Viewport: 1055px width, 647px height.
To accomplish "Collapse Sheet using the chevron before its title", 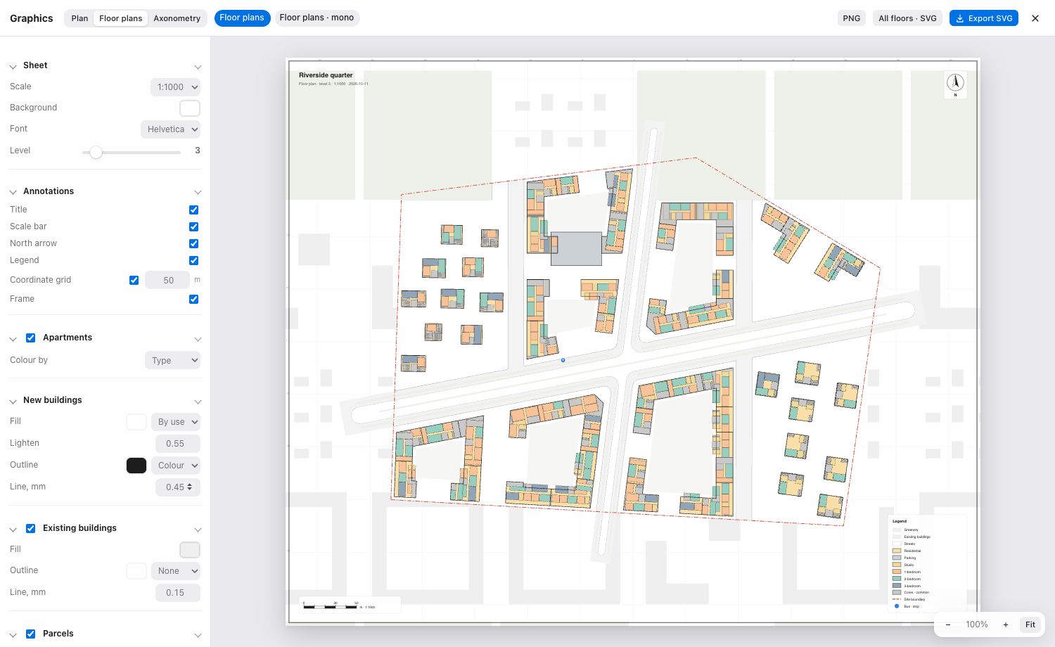I will pos(13,67).
